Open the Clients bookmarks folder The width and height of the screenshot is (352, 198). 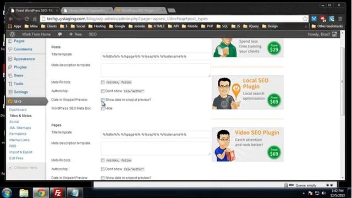click(x=49, y=26)
